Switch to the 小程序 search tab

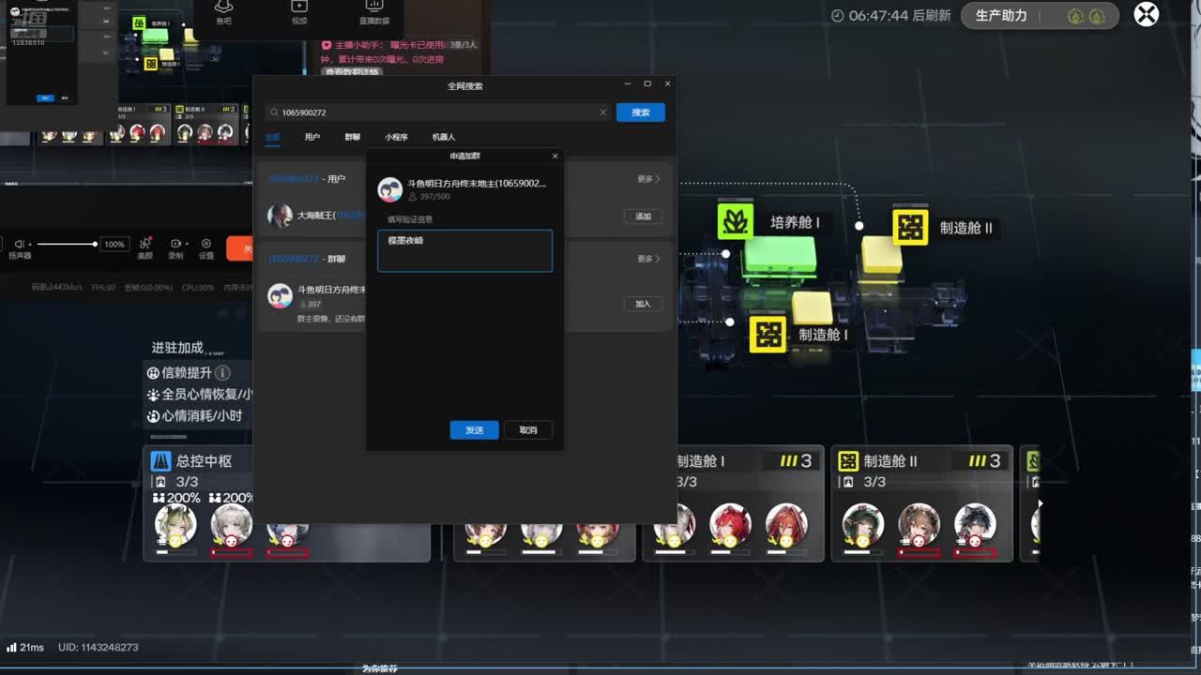coord(396,137)
